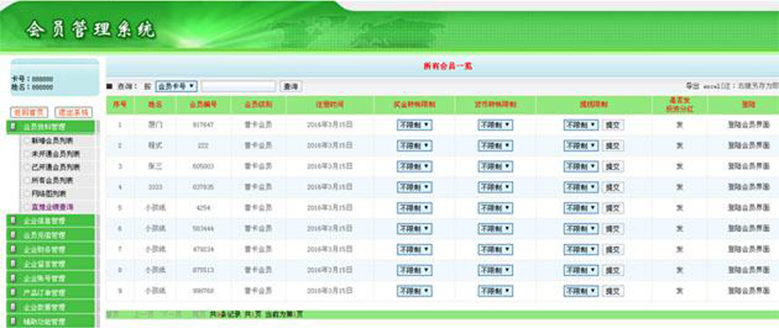Click the 登陆会员界面 link in row 2
779x328 pixels.
coord(748,146)
